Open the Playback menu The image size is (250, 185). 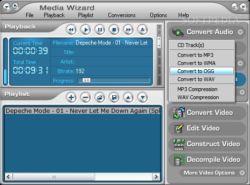tap(54, 15)
